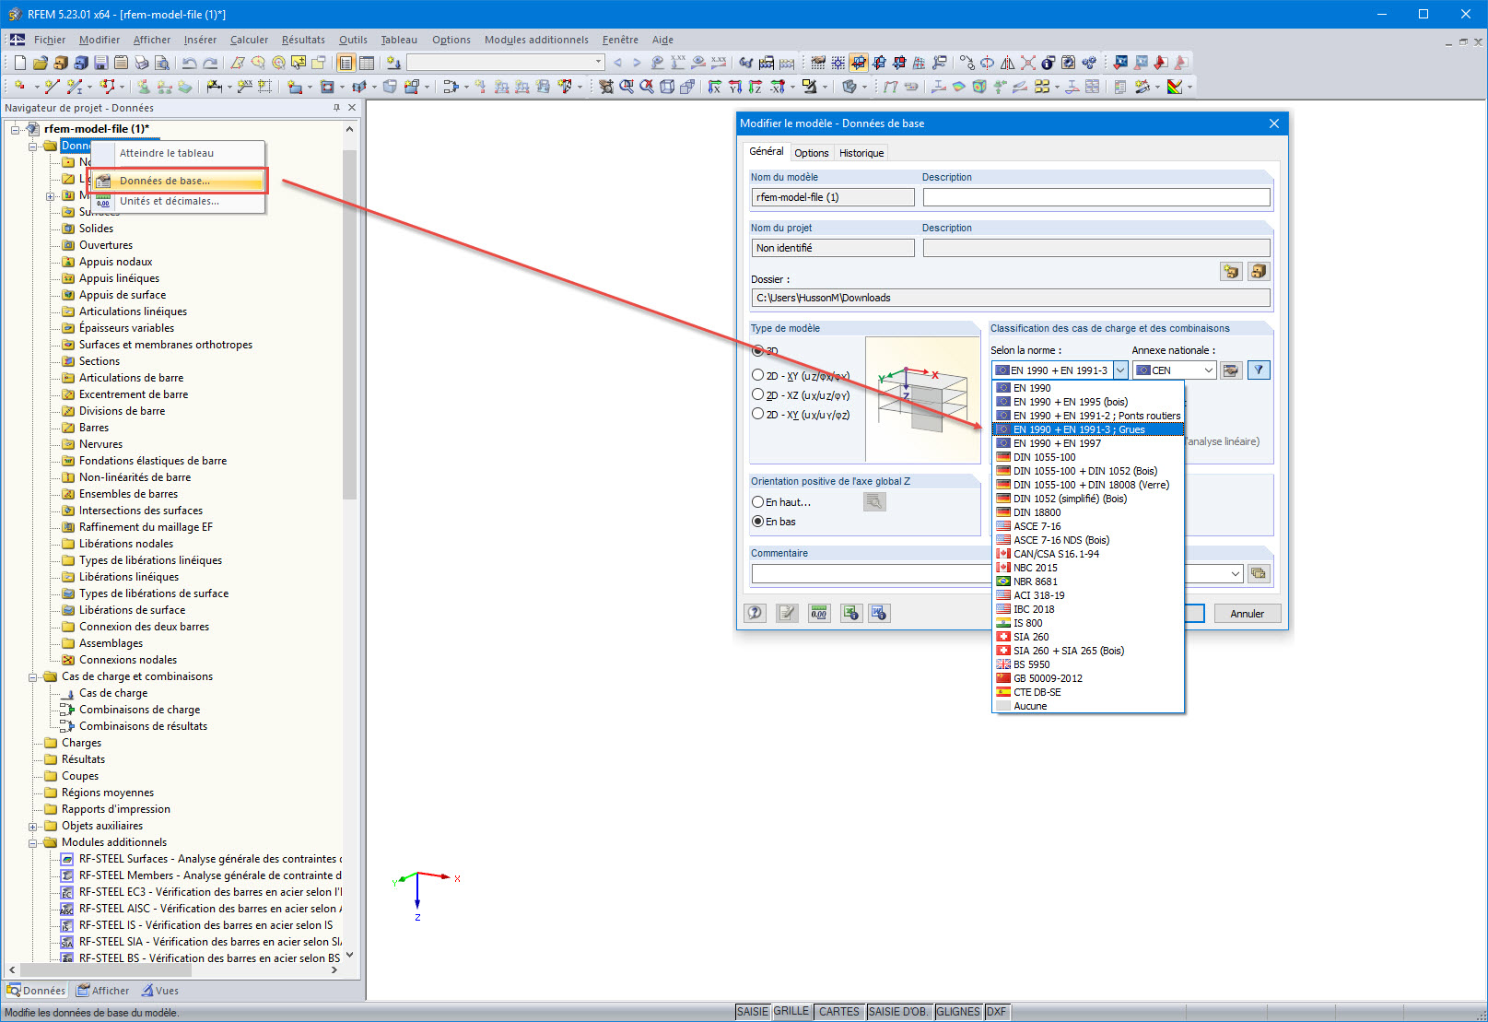Toggle the GRILLE status bar button
The height and width of the screenshot is (1022, 1488).
coord(791,1011)
